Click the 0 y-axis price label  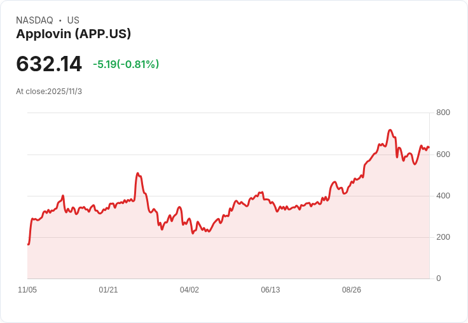coord(439,278)
